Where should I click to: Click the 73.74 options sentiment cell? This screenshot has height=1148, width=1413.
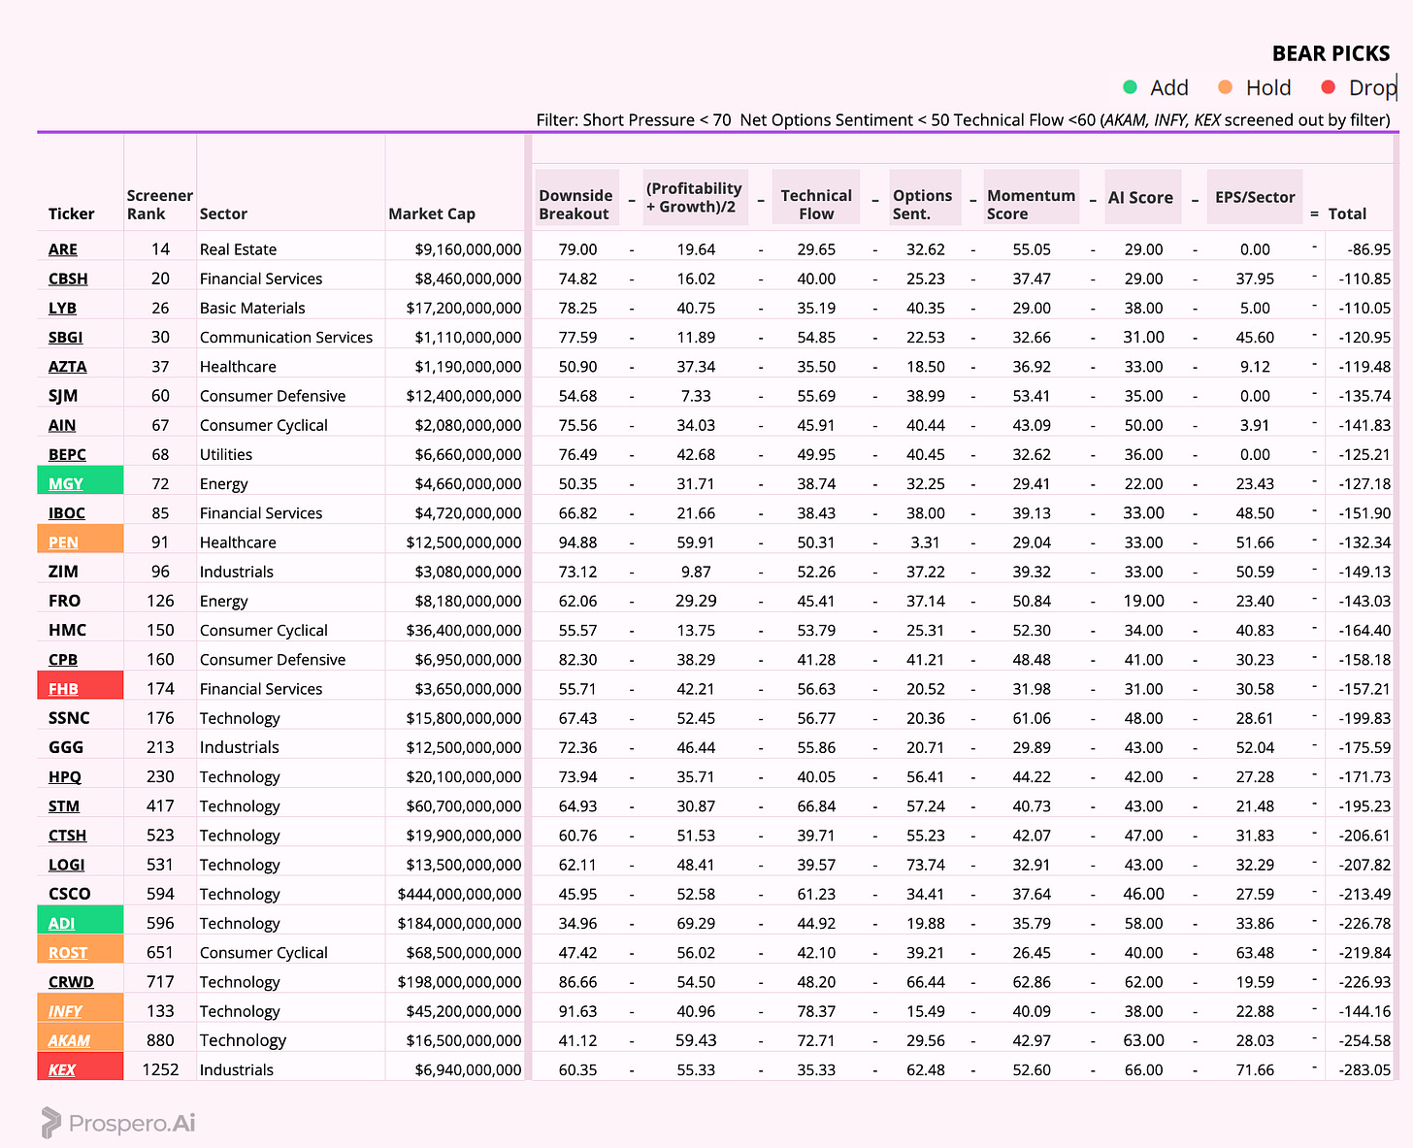click(925, 865)
